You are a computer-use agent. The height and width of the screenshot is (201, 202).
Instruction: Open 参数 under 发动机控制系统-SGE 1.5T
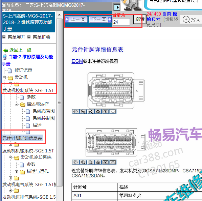point(31,97)
